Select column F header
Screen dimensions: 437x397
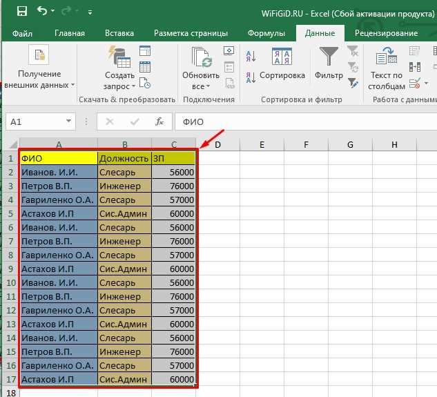(x=306, y=144)
